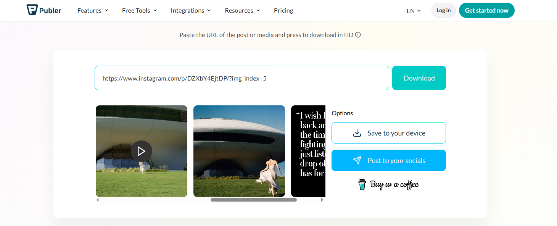This screenshot has height=226, width=557.
Task: Go to the Pricing page
Action: [x=283, y=10]
